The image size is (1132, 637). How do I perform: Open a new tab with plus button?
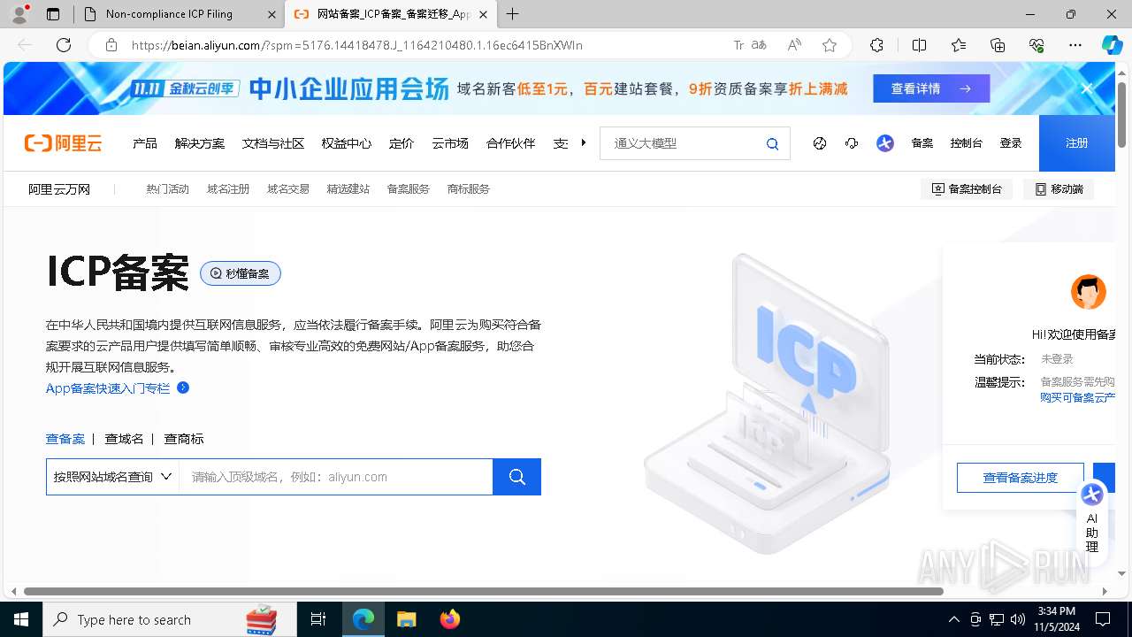[x=513, y=14]
